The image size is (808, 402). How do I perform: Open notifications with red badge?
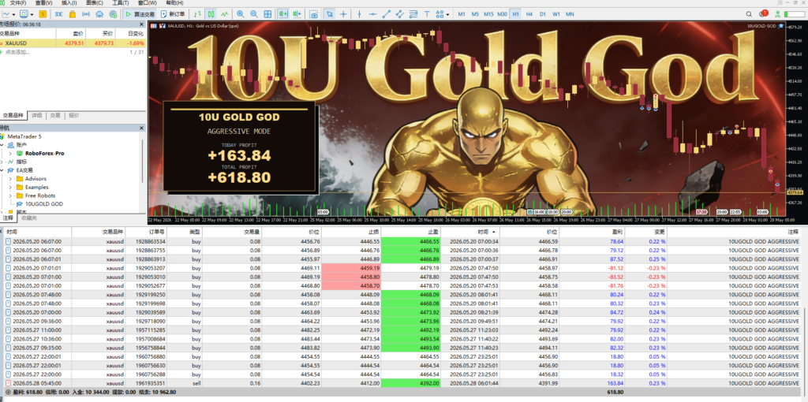pos(763,13)
